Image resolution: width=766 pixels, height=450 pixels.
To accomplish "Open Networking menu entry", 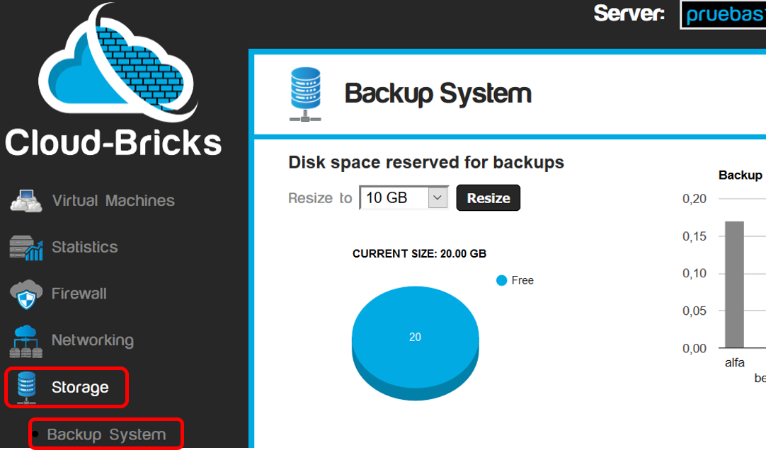I will 93,340.
